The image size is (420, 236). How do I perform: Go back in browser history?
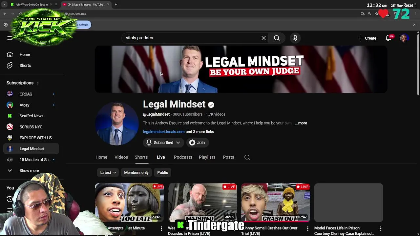click(x=5, y=14)
